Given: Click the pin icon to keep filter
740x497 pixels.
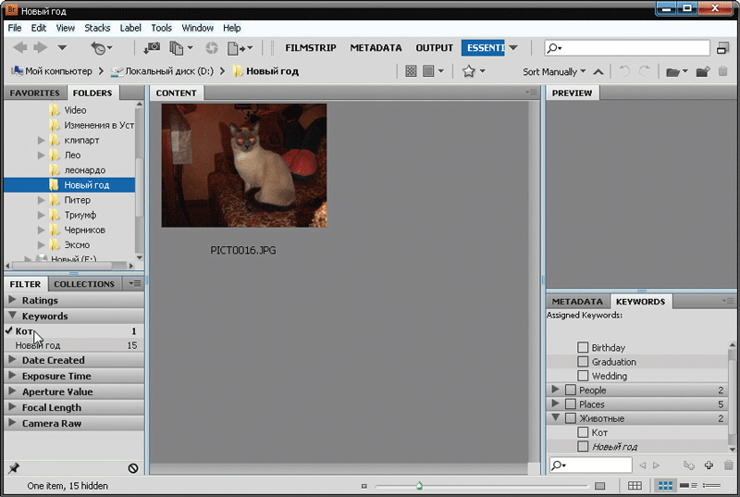Looking at the screenshot, I should click(13, 468).
